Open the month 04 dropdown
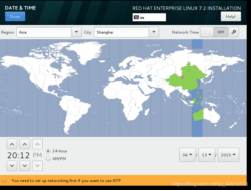This screenshot has width=251, height=190. tap(187, 155)
